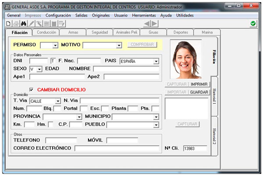Click the pencil edit toolbar icon
Image resolution: width=263 pixels, height=176 pixels.
pos(32,23)
